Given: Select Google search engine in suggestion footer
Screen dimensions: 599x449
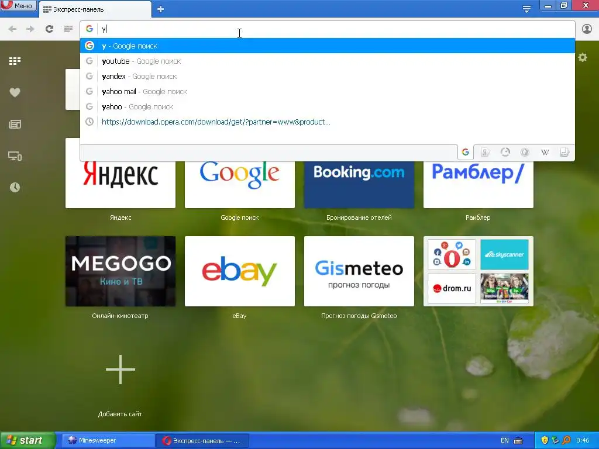Looking at the screenshot, I should click(x=465, y=153).
